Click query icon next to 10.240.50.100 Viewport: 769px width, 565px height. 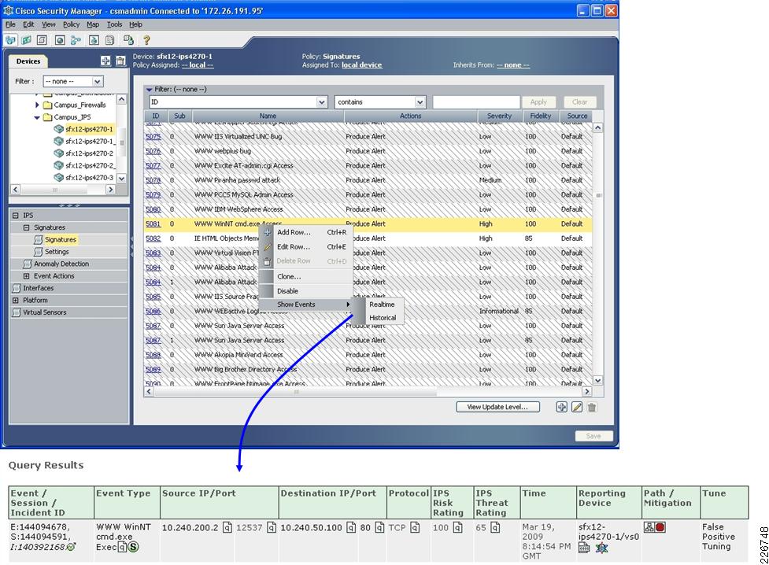pos(351,528)
